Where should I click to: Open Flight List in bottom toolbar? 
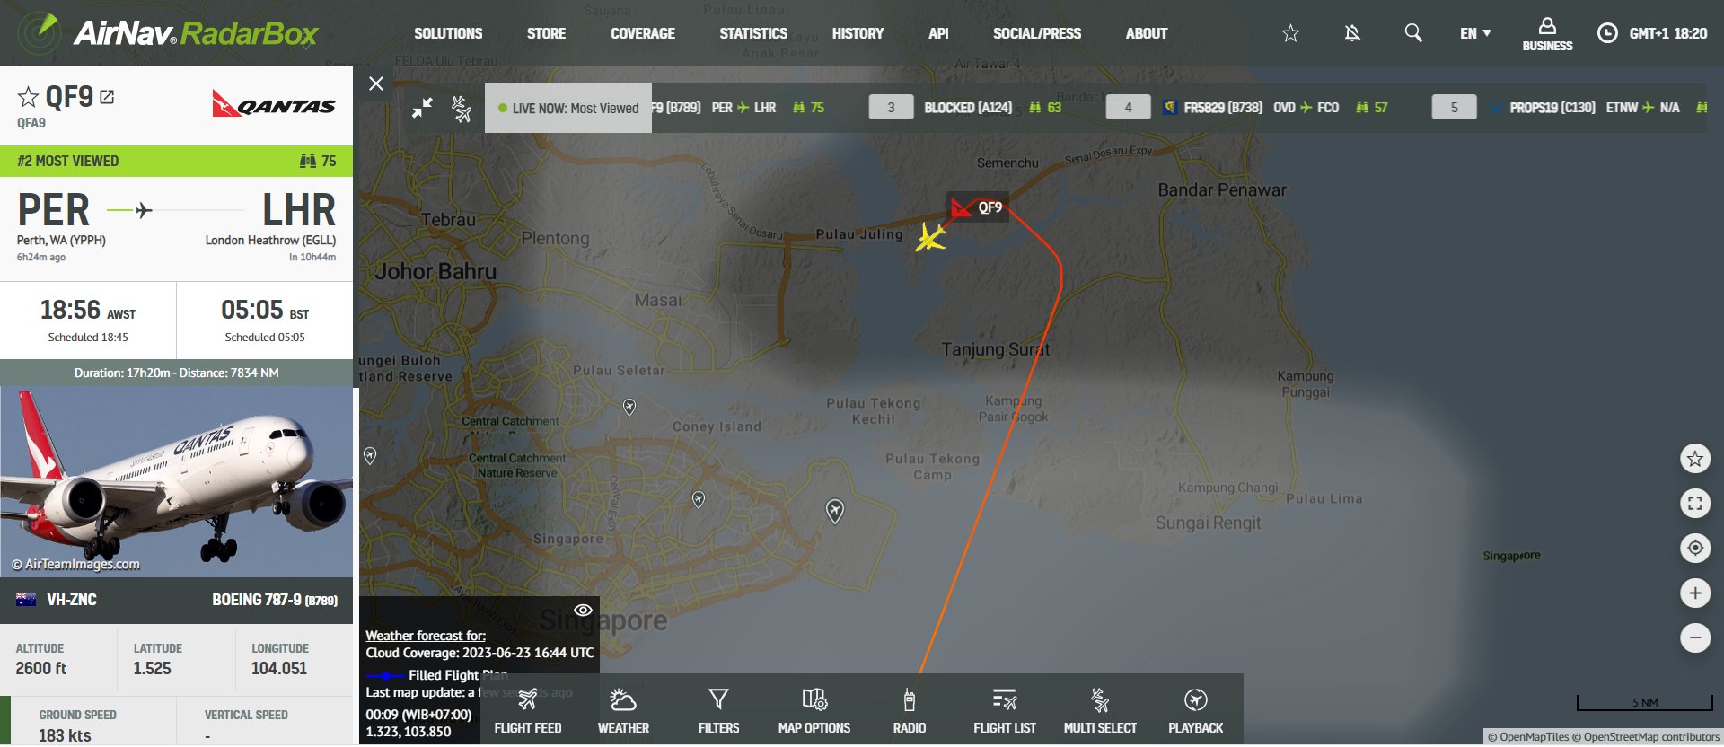(1005, 711)
